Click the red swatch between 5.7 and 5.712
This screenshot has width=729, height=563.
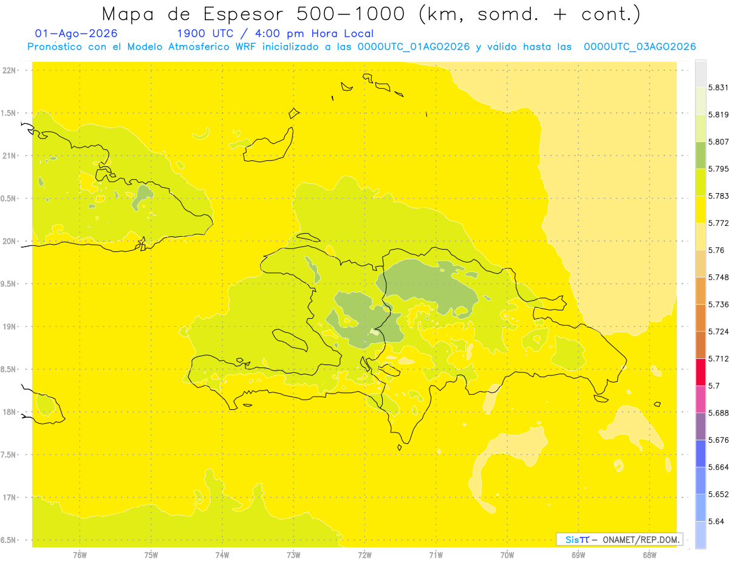tap(700, 372)
